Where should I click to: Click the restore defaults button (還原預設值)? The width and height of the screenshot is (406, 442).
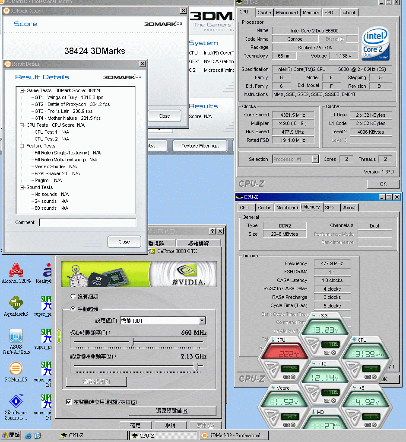coord(172,411)
